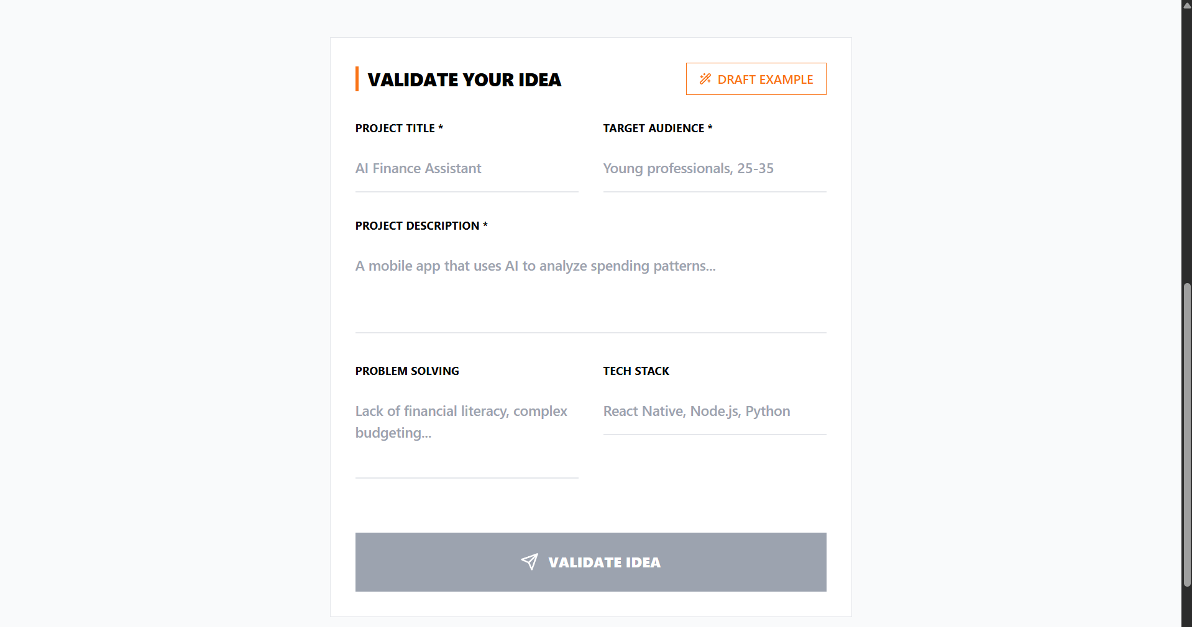Click the Tech Stack label
Image resolution: width=1192 pixels, height=627 pixels.
(x=636, y=371)
